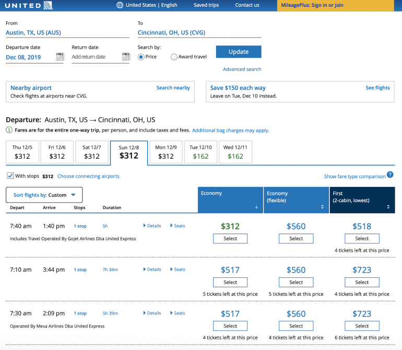Expand Seats for the 7:10 am flight

[178, 270]
